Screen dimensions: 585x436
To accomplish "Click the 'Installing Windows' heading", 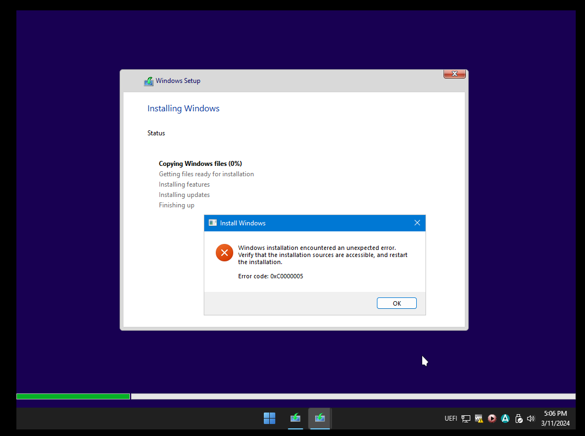I will coord(183,109).
